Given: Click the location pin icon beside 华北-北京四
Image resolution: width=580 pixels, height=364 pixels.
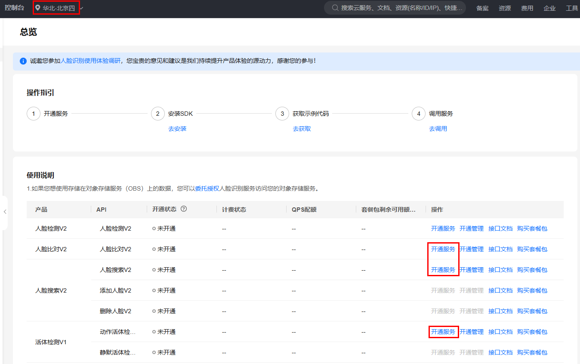Looking at the screenshot, I should 38,8.
